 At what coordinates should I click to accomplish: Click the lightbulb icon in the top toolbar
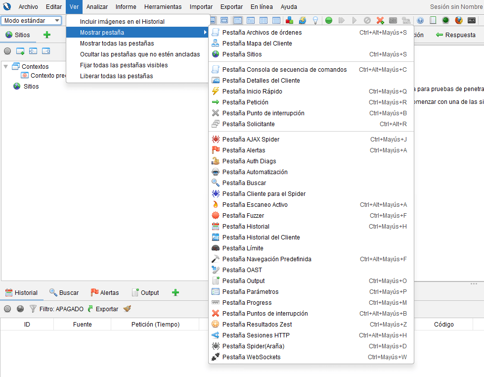pos(314,20)
